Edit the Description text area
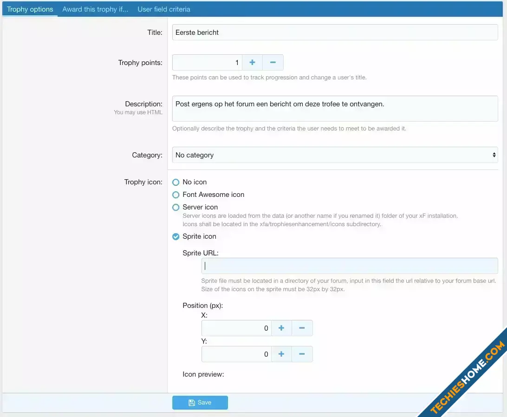The width and height of the screenshot is (507, 417). (x=335, y=109)
